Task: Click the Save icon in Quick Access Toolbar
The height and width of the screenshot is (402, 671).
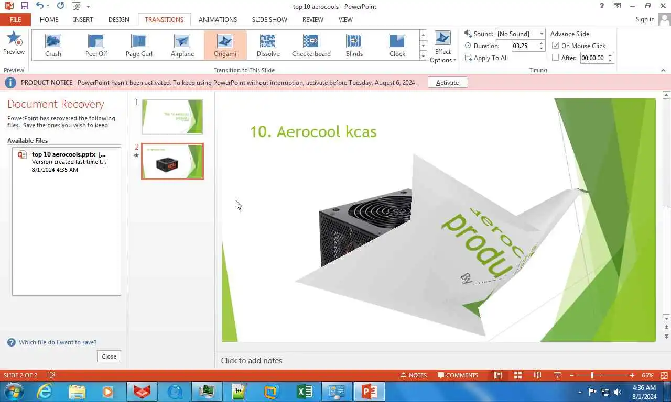Action: pos(24,6)
